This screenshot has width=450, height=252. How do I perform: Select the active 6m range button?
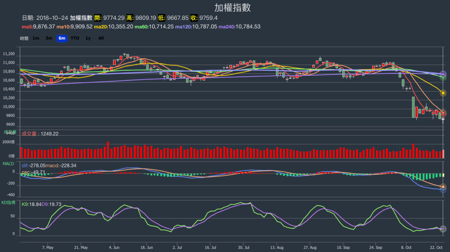point(62,38)
